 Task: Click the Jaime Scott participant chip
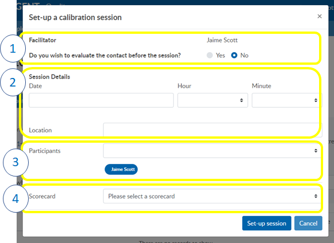(121, 170)
